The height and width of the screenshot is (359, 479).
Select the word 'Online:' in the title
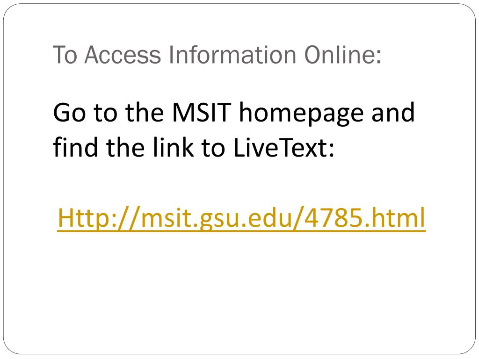pos(343,55)
